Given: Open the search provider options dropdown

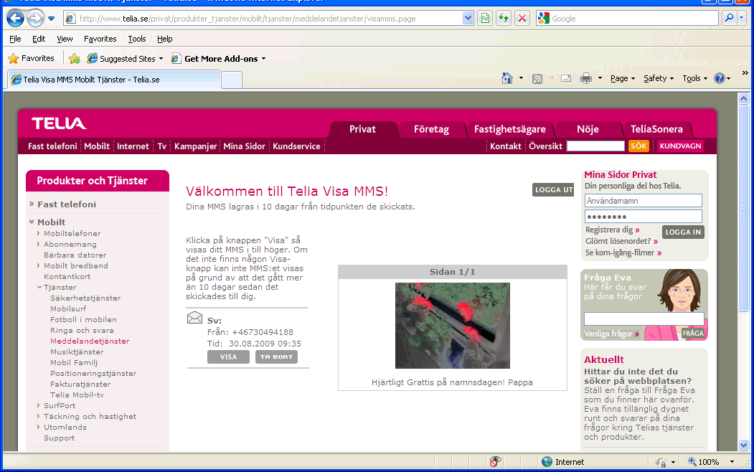Looking at the screenshot, I should click(741, 18).
